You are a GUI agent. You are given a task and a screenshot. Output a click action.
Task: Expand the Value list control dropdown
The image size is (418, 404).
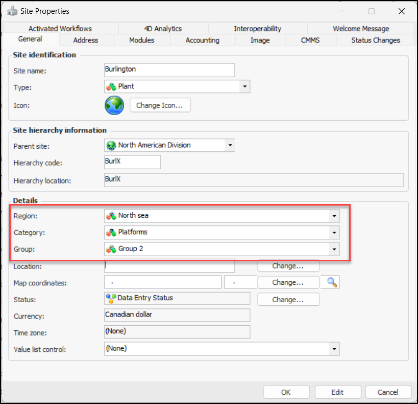pos(334,349)
